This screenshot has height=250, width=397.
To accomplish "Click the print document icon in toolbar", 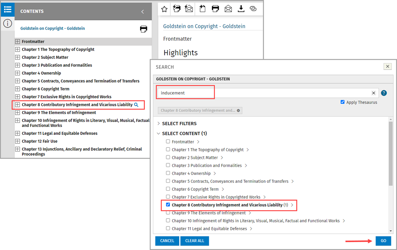I will [215, 9].
